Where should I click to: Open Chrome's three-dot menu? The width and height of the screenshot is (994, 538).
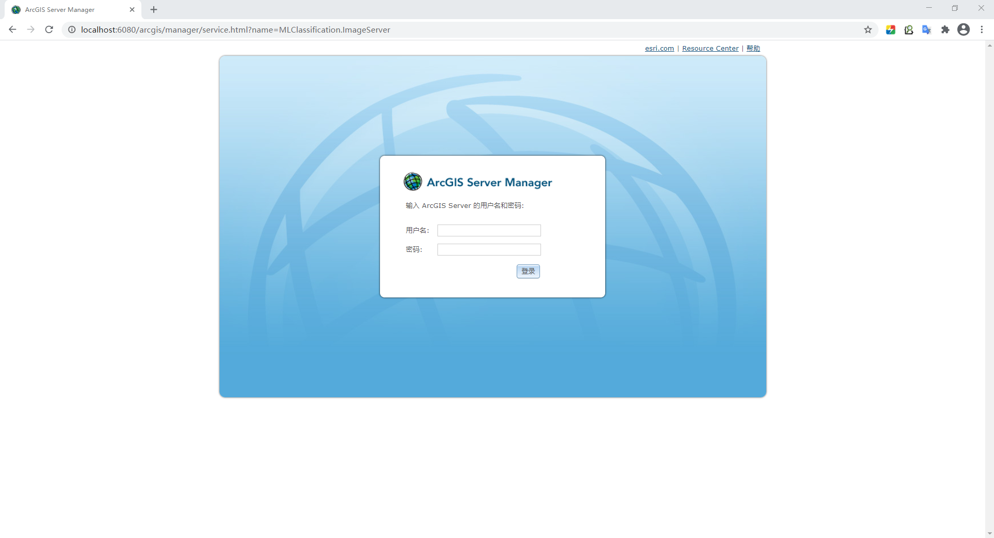coord(982,29)
